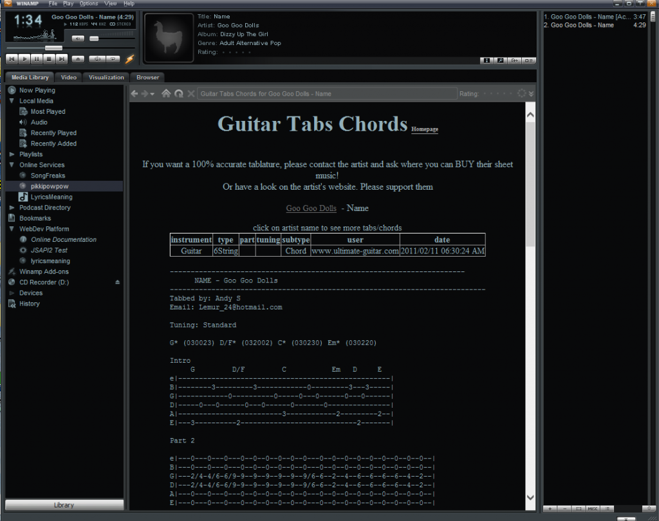Click the magnifier button below song info
This screenshot has height=521, width=659.
click(500, 60)
